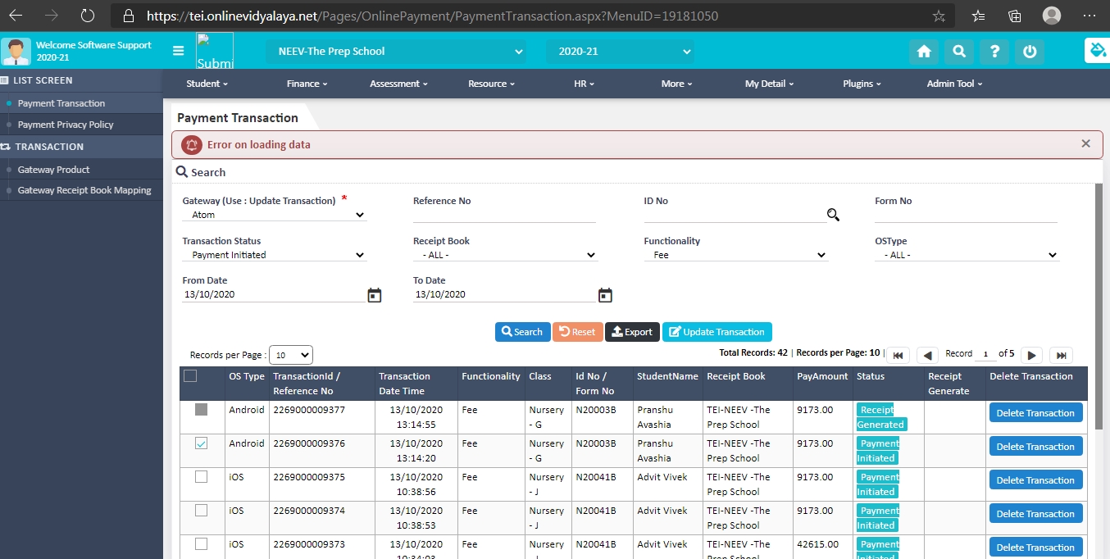Check the select-all header checkbox
Viewport: 1110px width, 559px height.
coord(190,376)
